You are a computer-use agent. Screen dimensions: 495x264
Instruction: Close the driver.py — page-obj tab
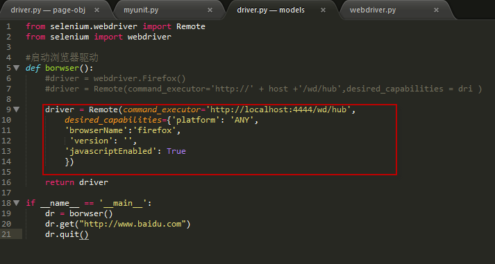97,10
